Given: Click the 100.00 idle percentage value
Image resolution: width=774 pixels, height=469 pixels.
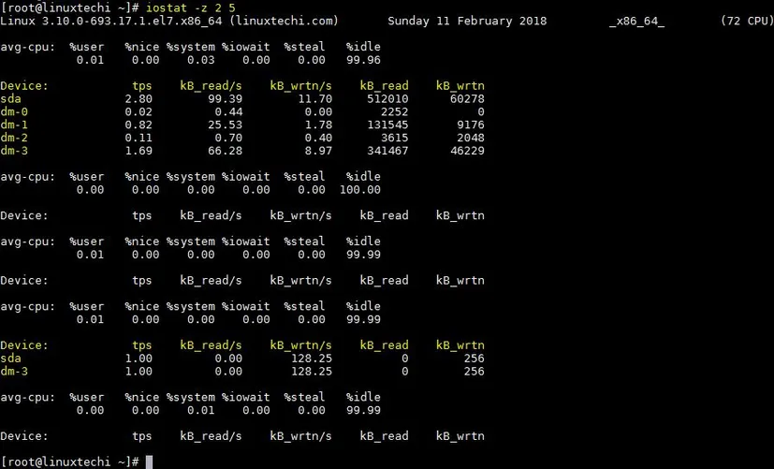Looking at the screenshot, I should pyautogui.click(x=360, y=190).
